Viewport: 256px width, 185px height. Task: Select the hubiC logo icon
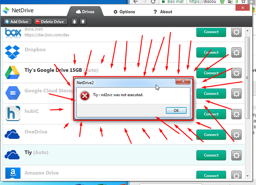(x=13, y=114)
